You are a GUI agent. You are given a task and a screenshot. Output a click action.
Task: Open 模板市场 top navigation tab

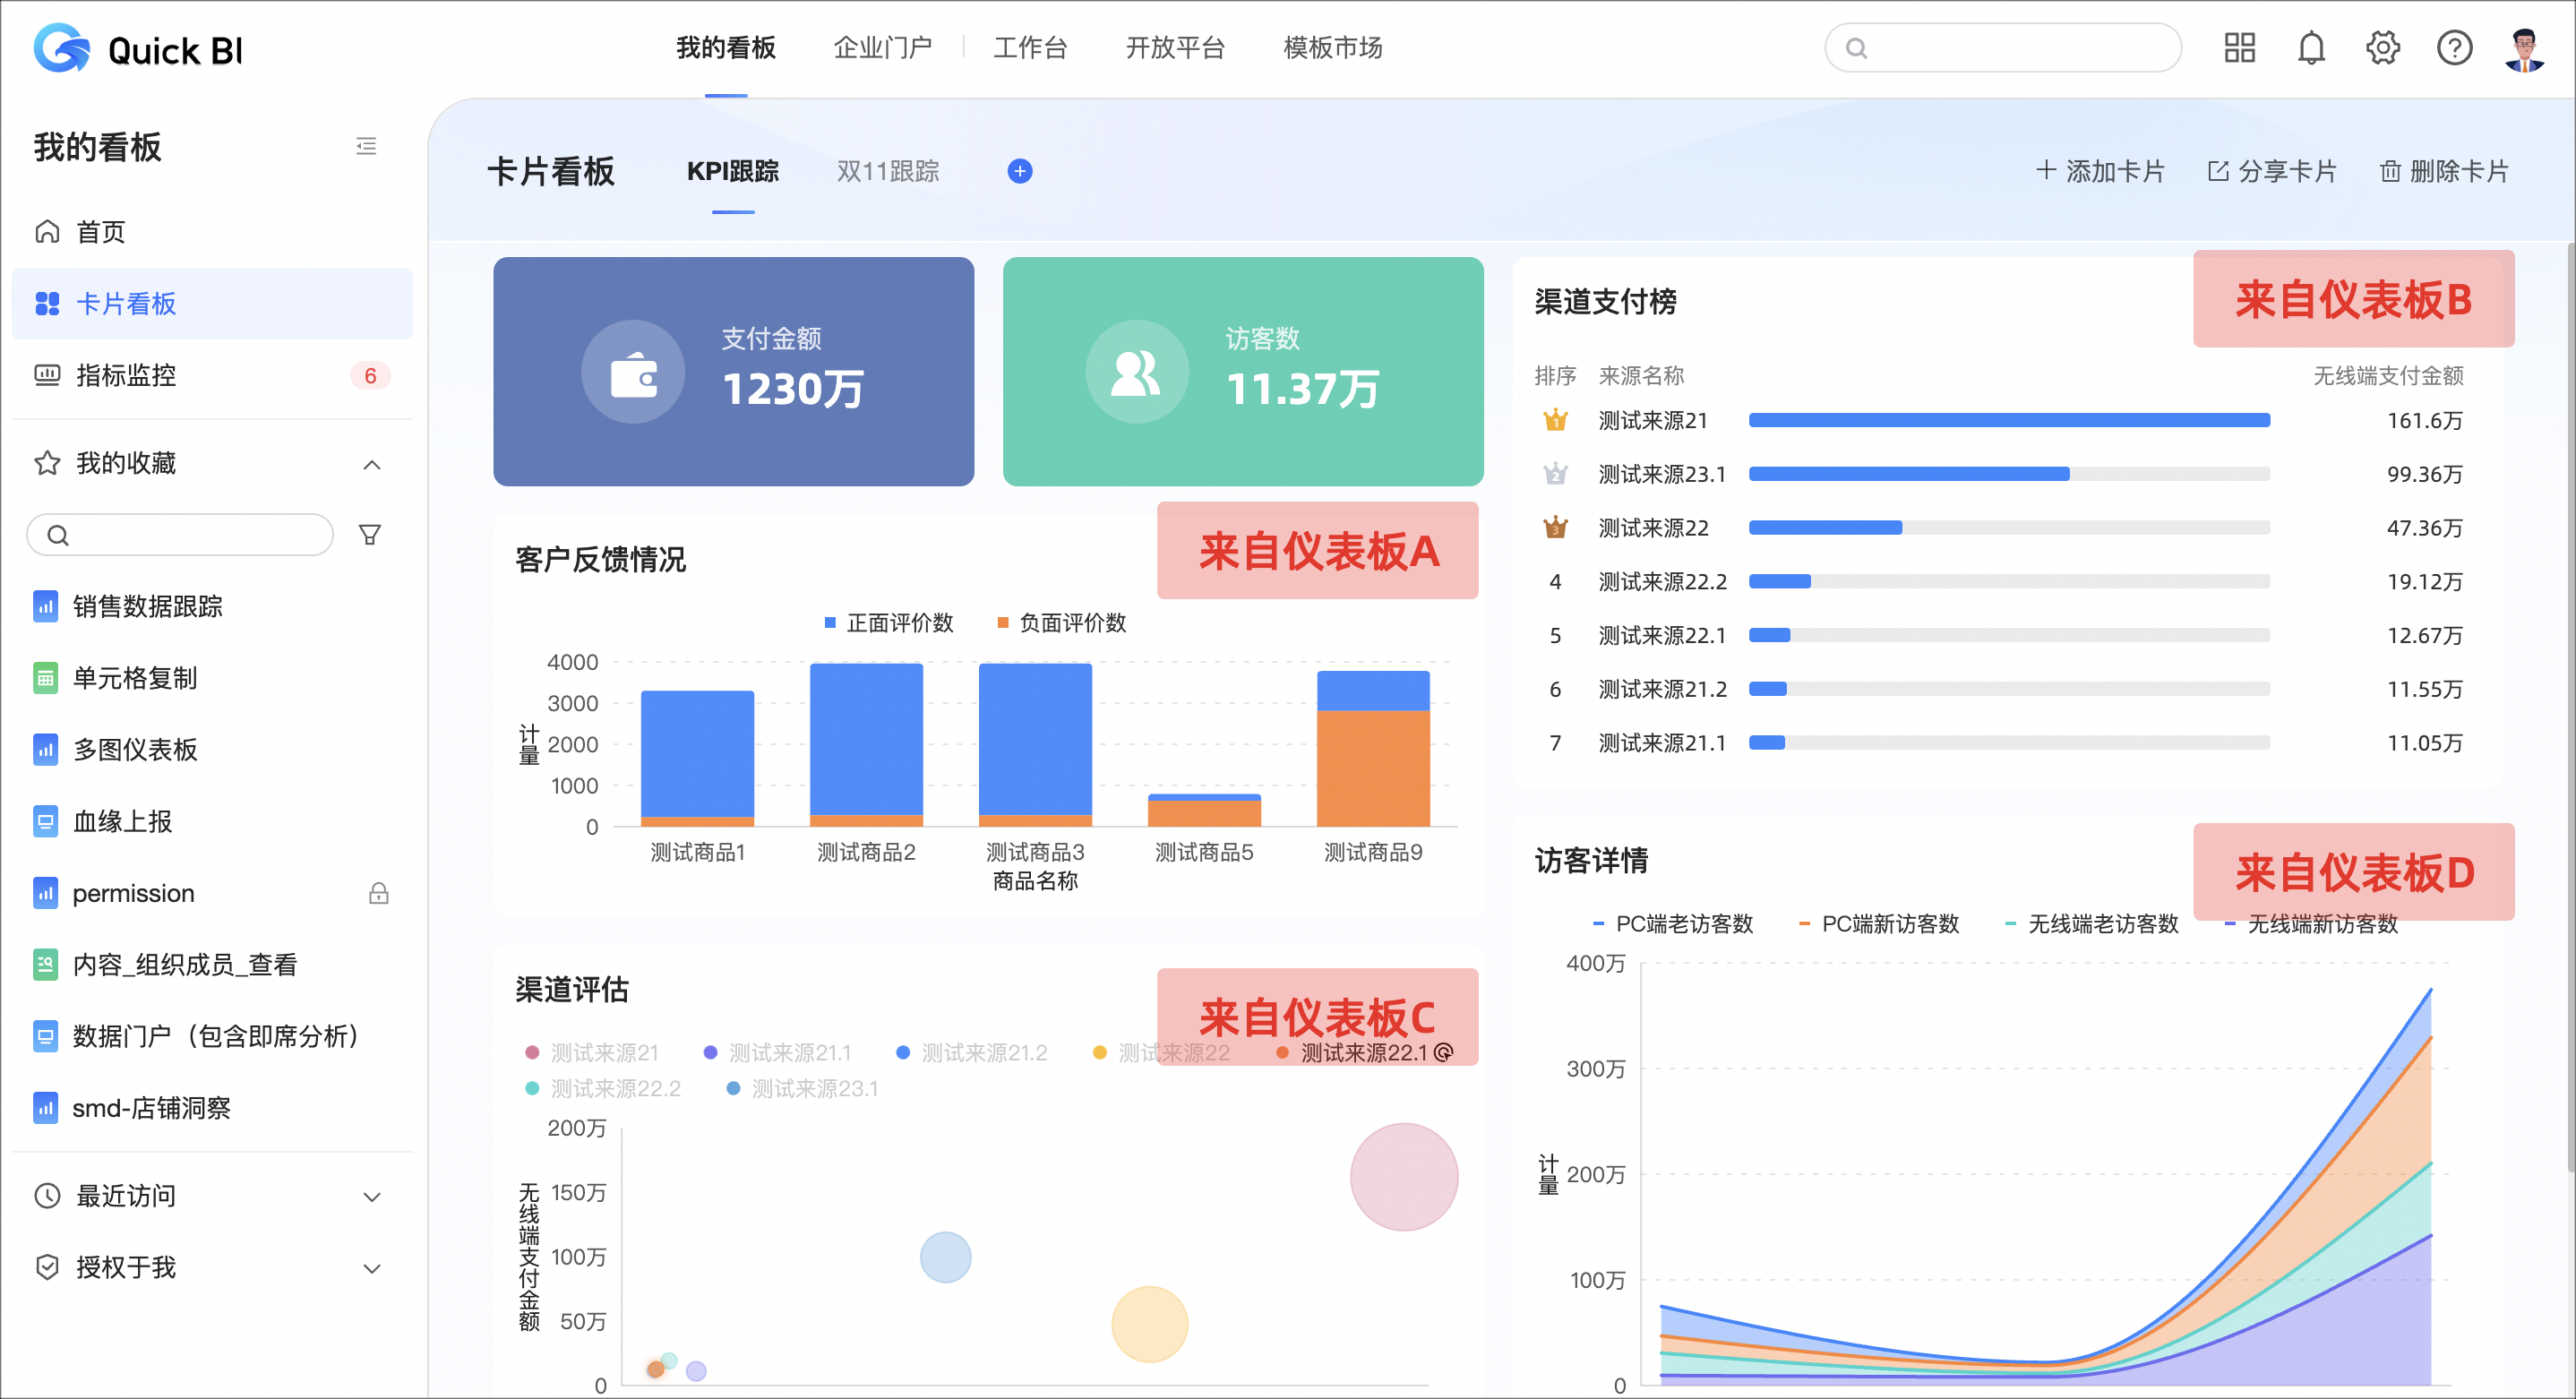pos(1333,47)
